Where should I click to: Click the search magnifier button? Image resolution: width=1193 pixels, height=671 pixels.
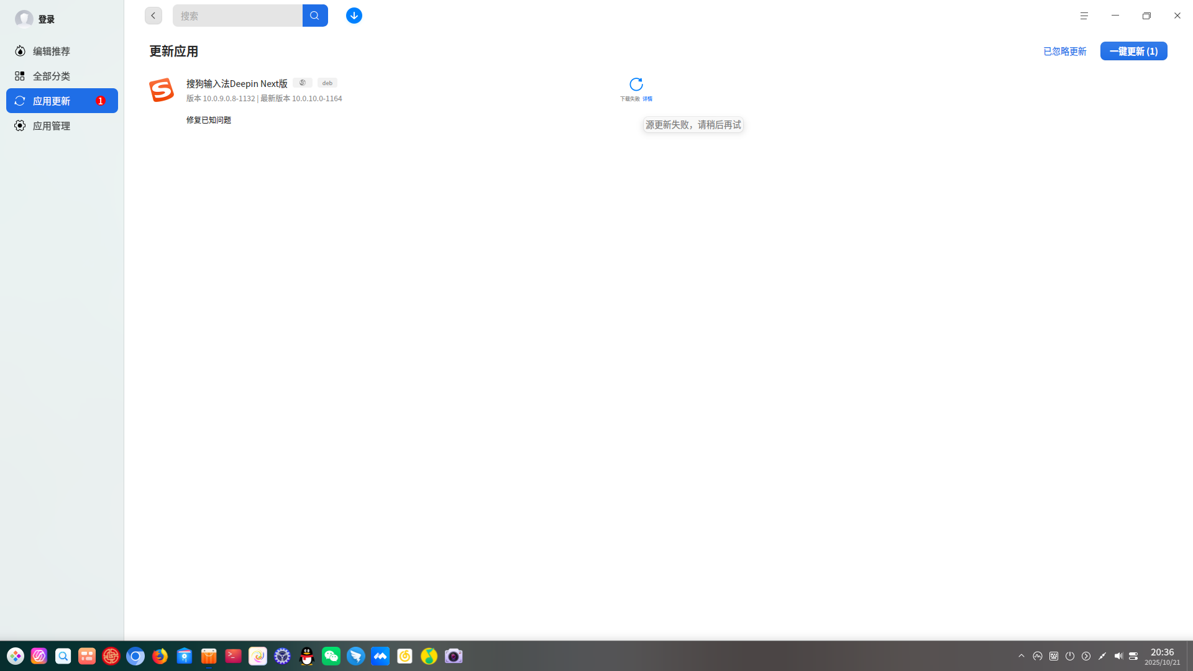pyautogui.click(x=315, y=16)
